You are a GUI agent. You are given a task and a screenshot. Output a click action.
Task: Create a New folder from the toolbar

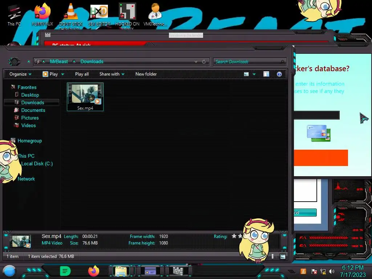pyautogui.click(x=146, y=74)
